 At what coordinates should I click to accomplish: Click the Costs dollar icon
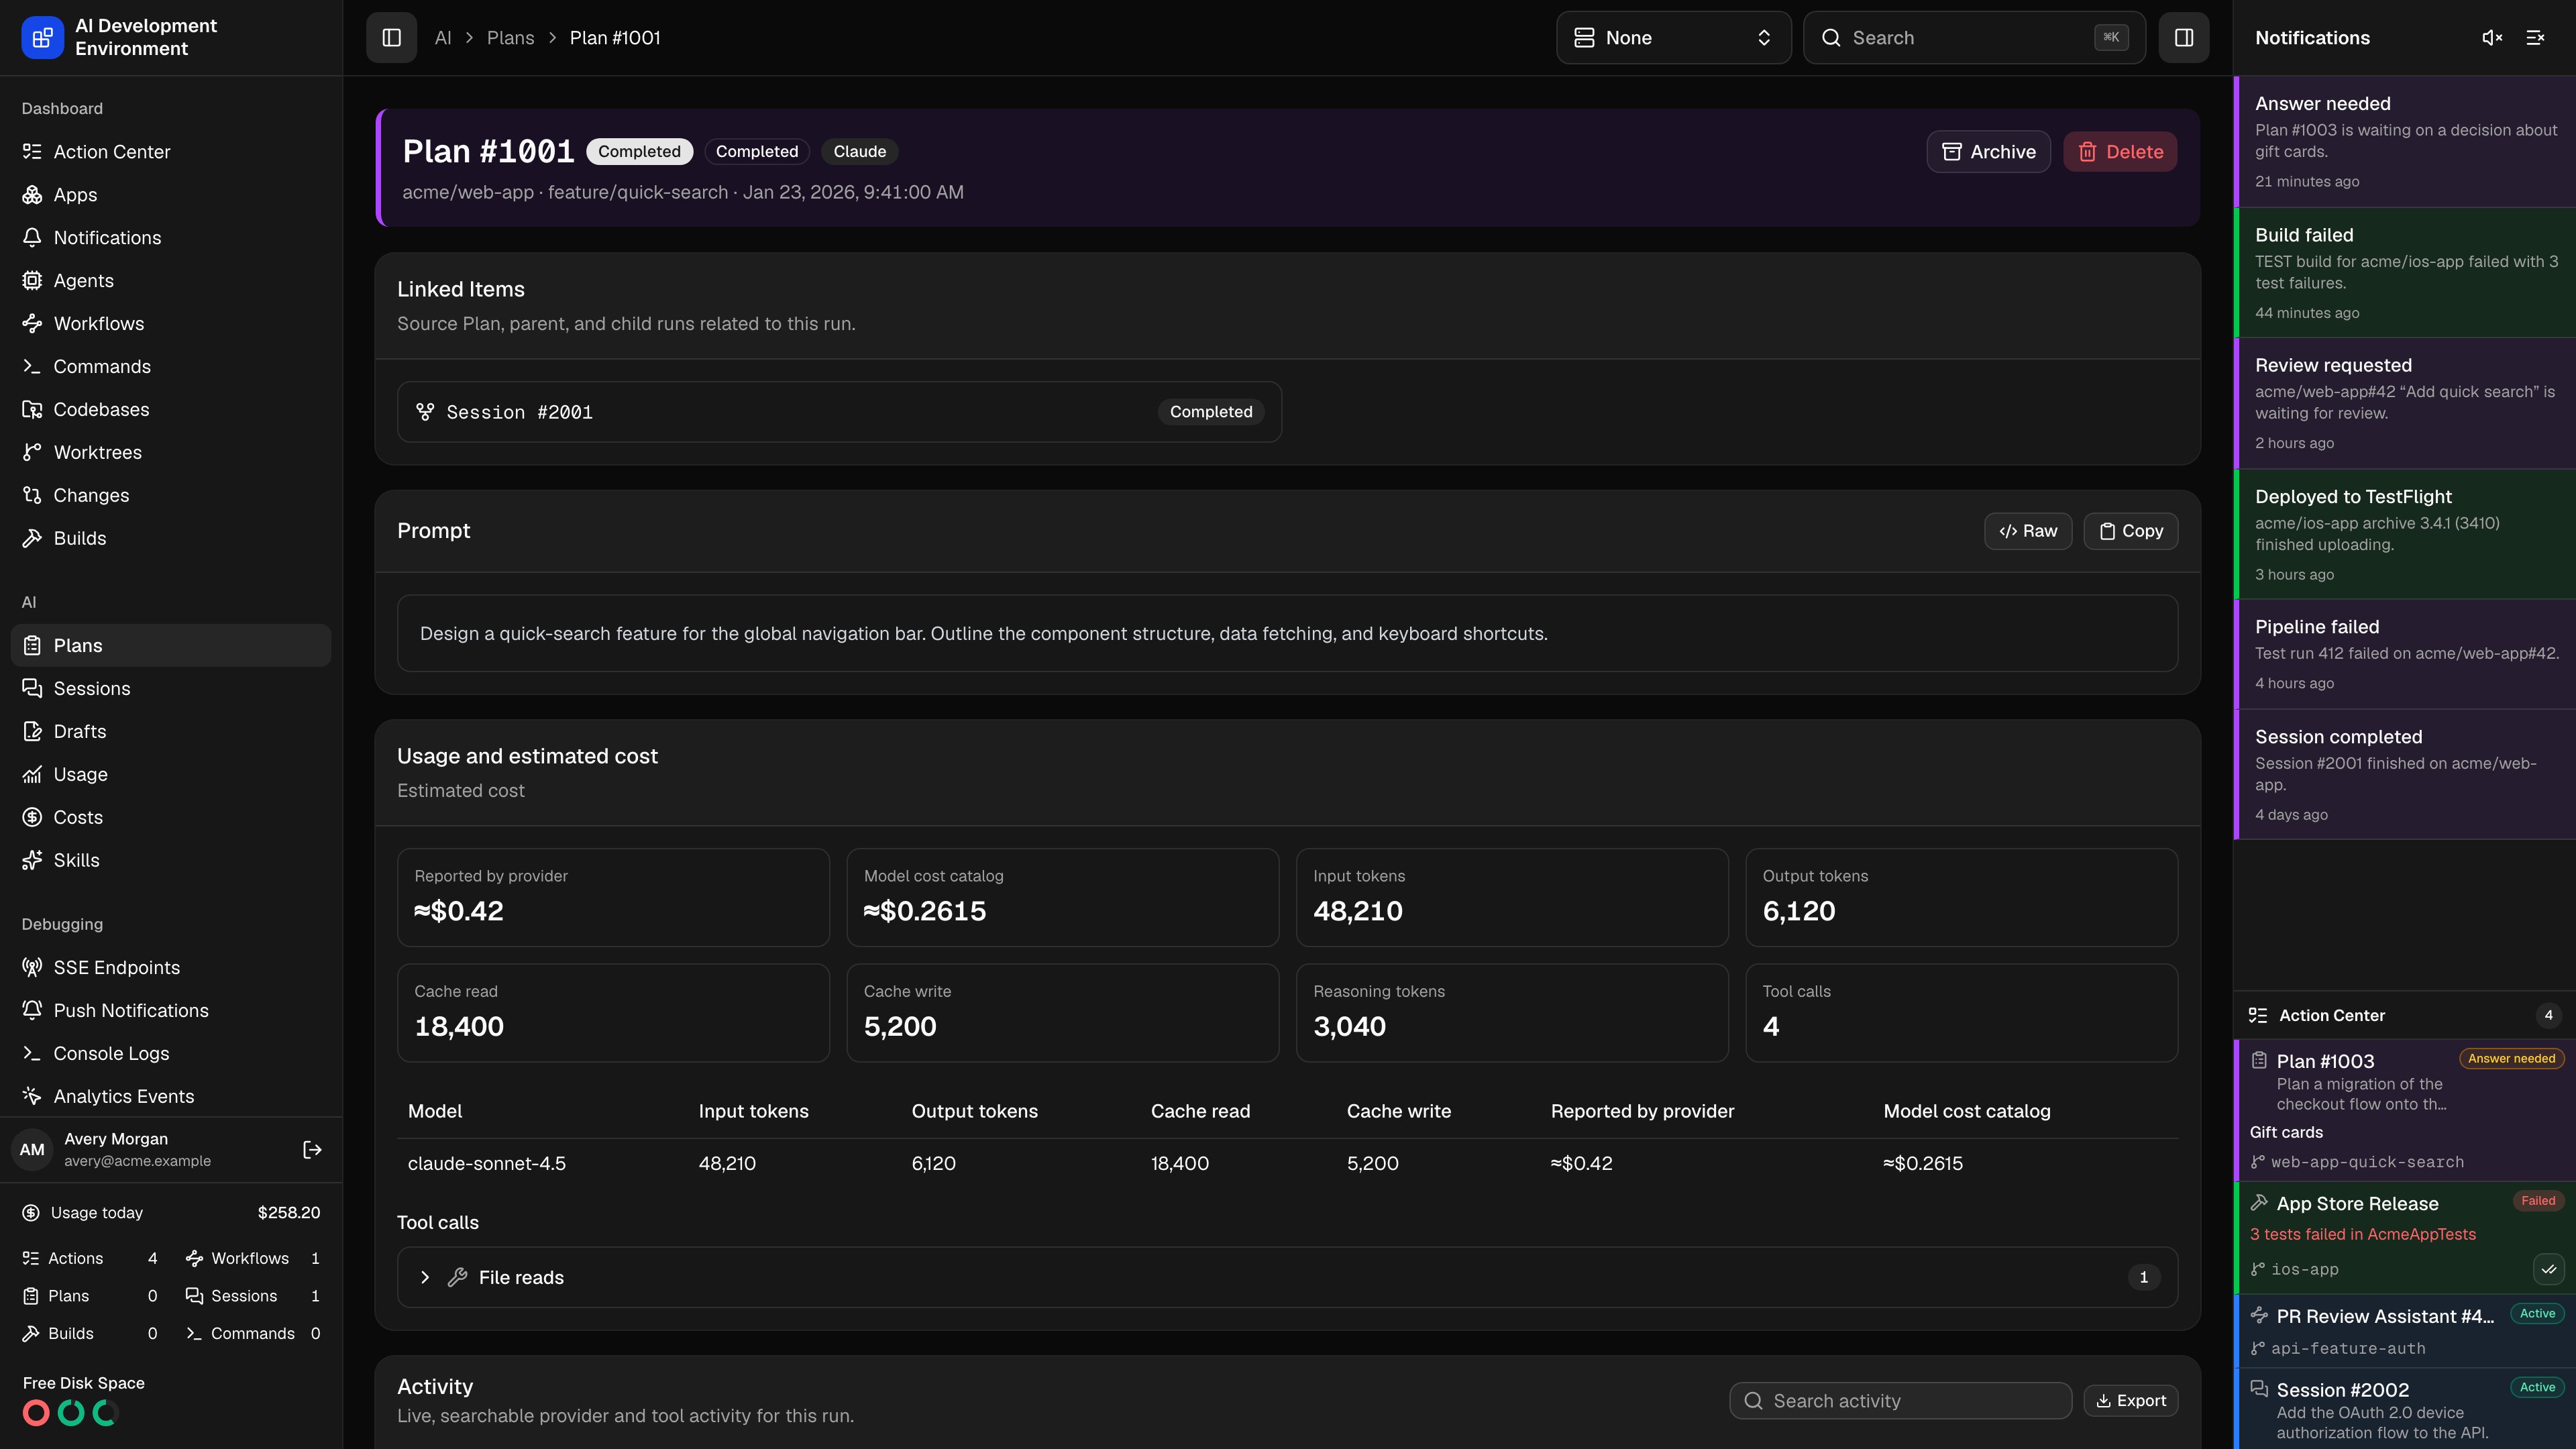[32, 818]
